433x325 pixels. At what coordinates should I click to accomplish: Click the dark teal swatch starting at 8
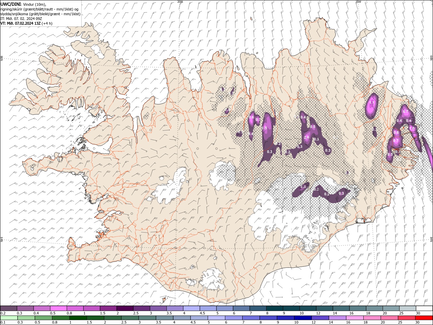274,308
